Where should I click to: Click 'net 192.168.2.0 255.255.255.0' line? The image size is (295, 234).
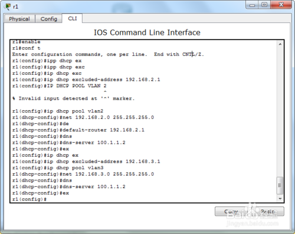pos(83,117)
